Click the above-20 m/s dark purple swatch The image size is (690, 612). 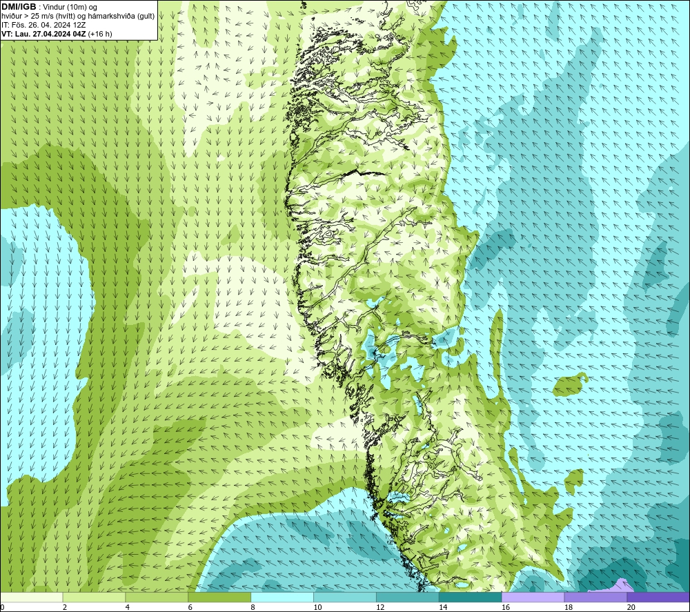[658, 597]
